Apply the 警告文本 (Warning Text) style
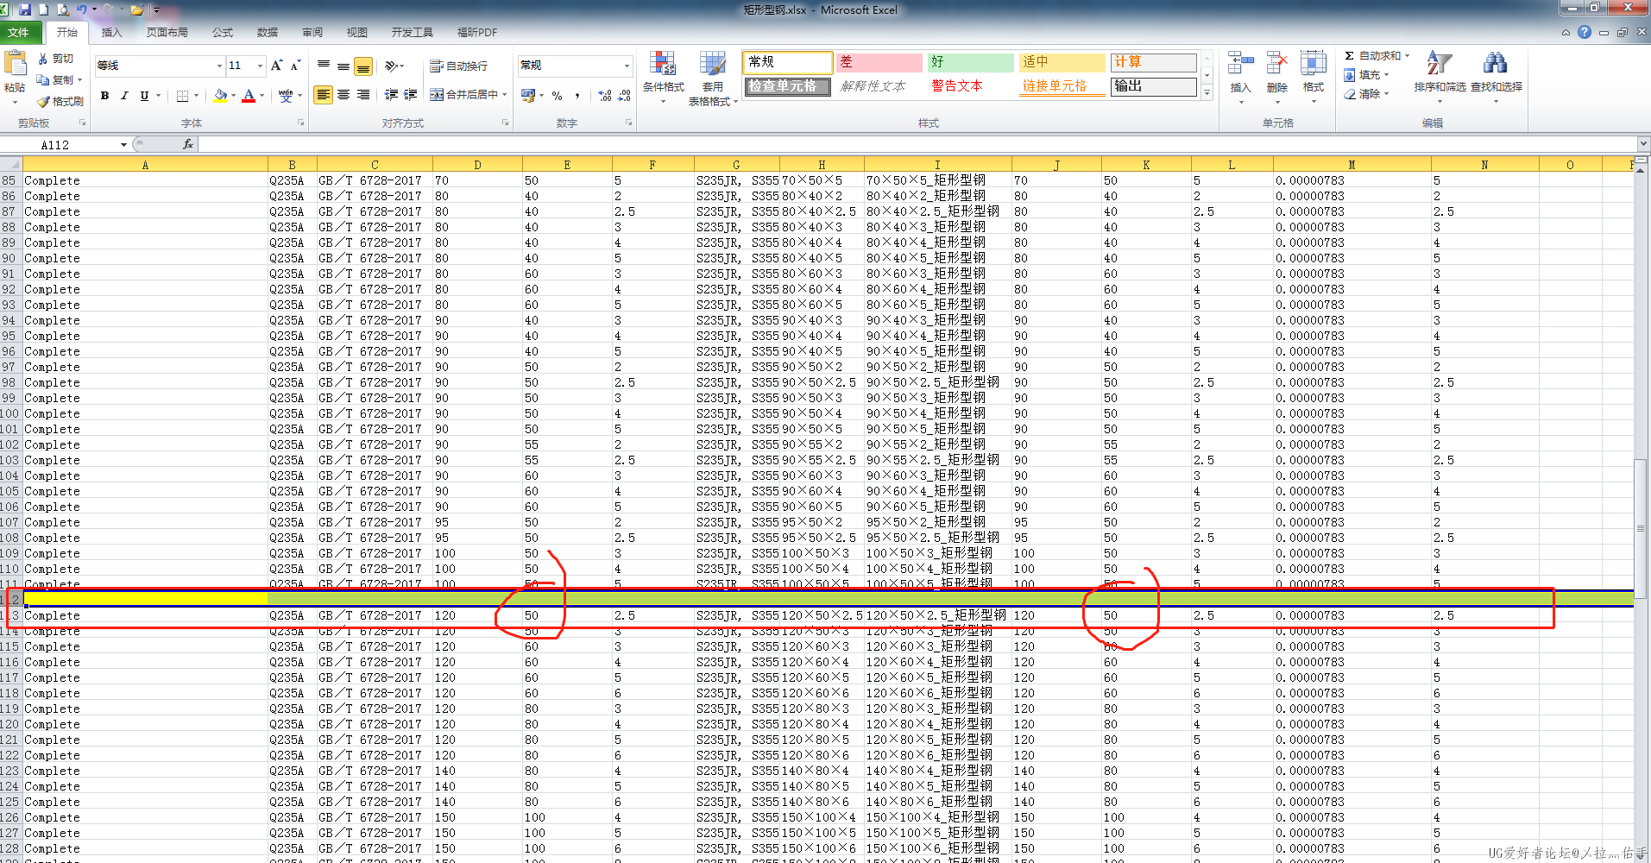The height and width of the screenshot is (863, 1651). click(x=971, y=86)
